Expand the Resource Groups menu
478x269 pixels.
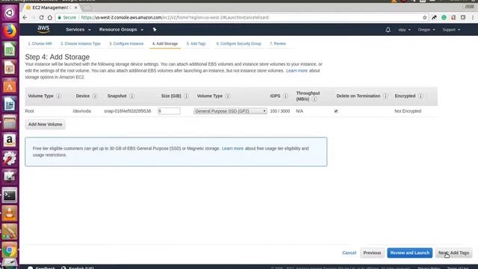pyautogui.click(x=121, y=30)
